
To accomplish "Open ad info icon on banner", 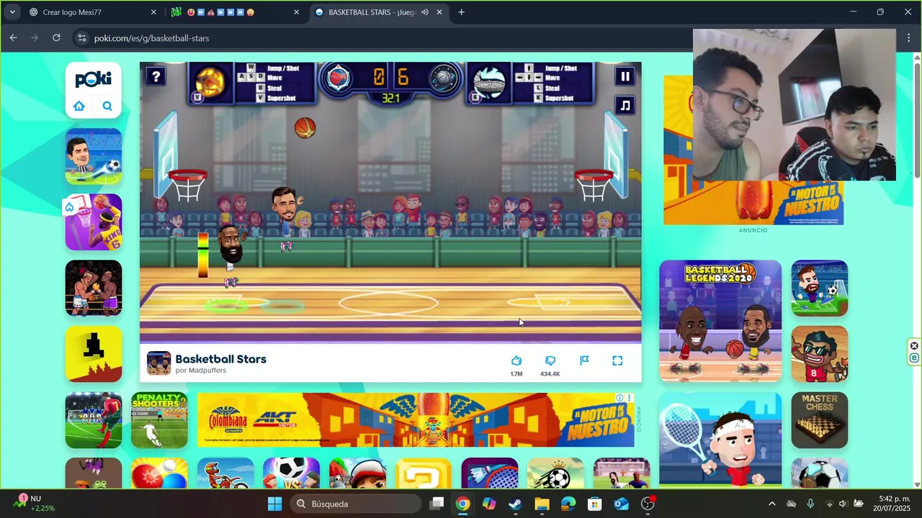I will 619,398.
